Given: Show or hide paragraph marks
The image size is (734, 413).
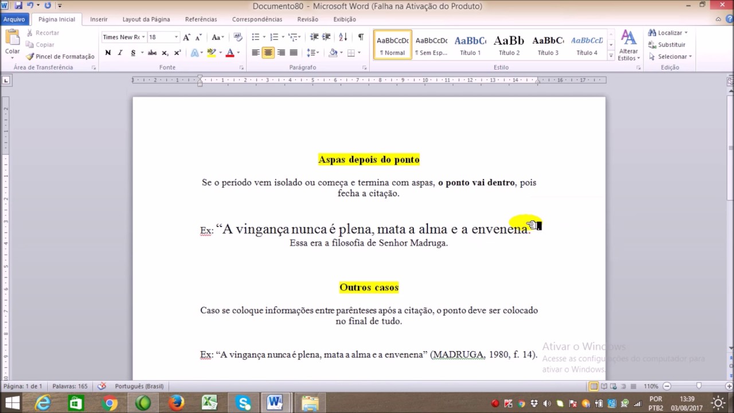Looking at the screenshot, I should tap(361, 37).
